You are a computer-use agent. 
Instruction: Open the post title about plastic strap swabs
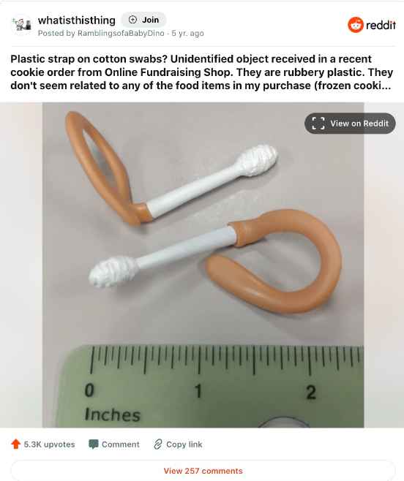[201, 72]
